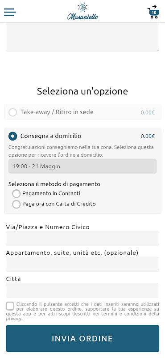The image size is (165, 358).
Task: Open the shopping cart with 10 items
Action: coord(153,12)
